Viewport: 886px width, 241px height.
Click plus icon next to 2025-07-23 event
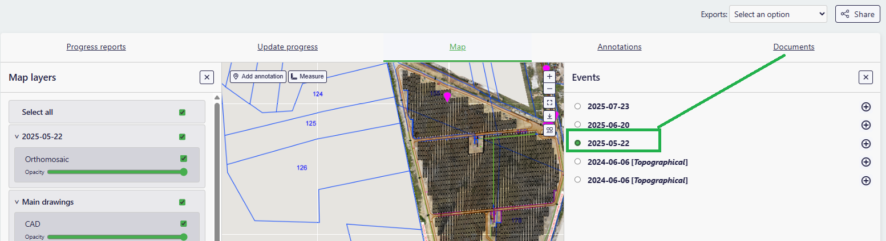coord(865,107)
